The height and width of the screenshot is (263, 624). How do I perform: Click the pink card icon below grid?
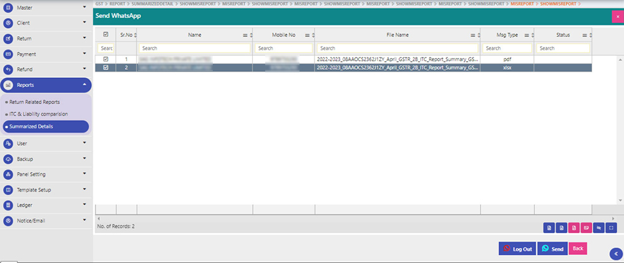point(587,227)
